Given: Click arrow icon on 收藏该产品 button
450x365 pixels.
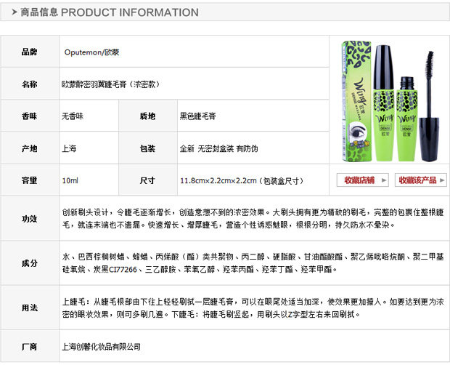Looking at the screenshot, I should click(442, 180).
